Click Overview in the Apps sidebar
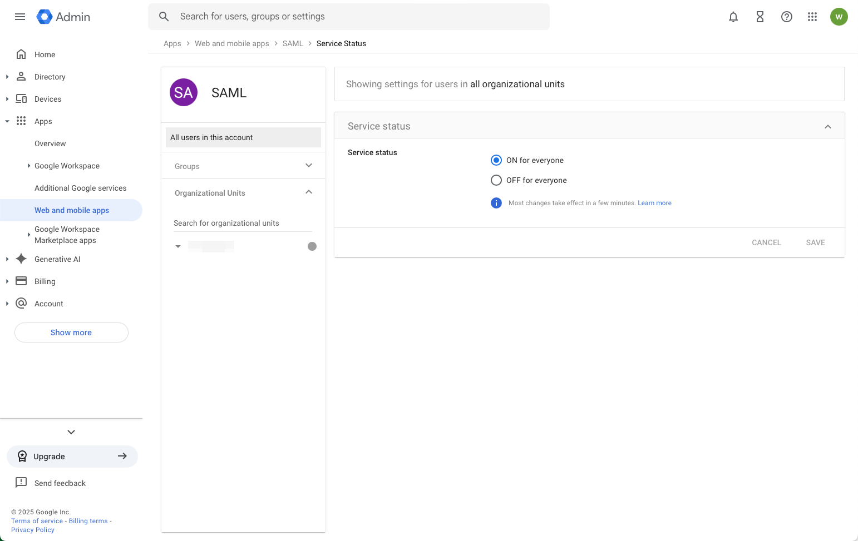Viewport: 858px width, 541px height. [x=50, y=143]
